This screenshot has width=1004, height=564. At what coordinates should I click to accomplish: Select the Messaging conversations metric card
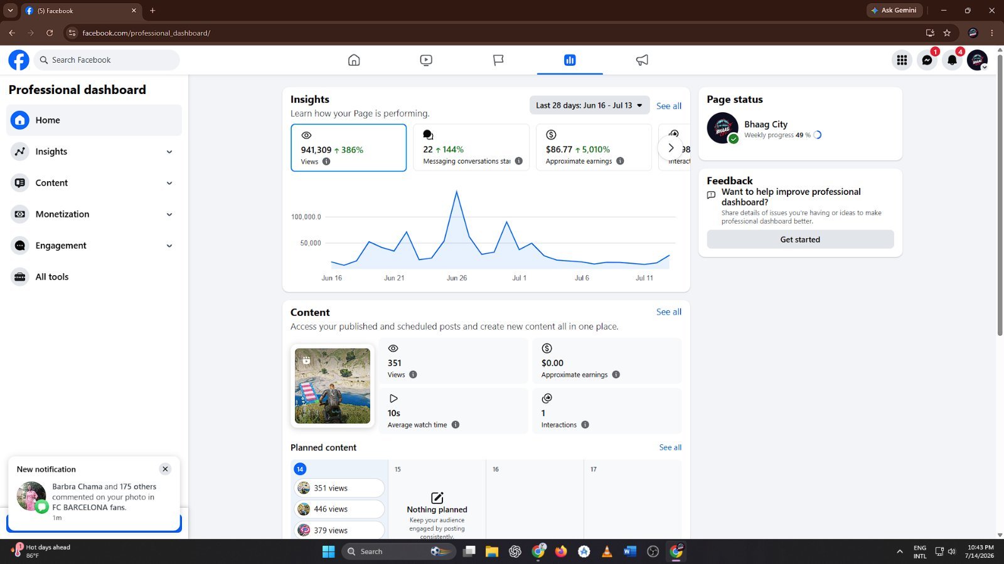tap(471, 147)
